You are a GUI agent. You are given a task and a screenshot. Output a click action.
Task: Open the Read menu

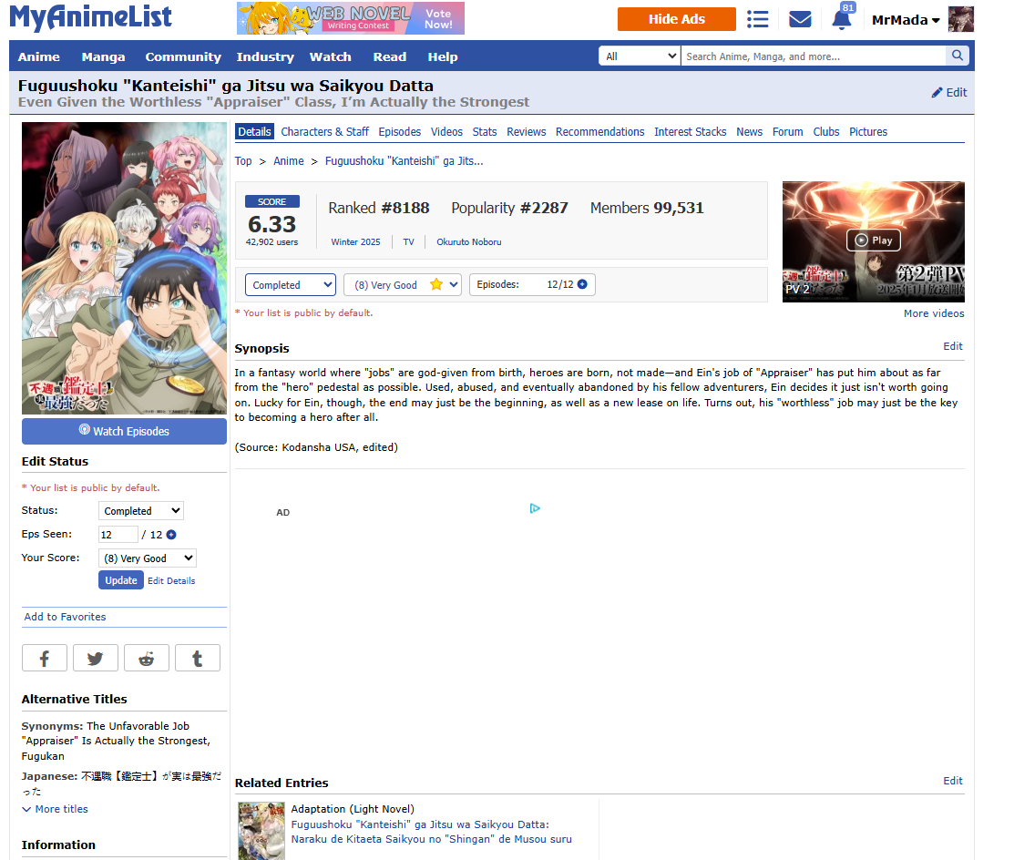point(390,56)
